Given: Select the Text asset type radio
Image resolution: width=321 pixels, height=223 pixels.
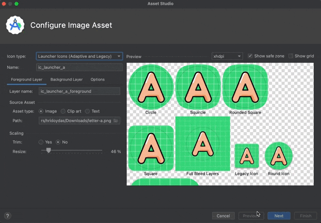Looking at the screenshot, I should 87,111.
